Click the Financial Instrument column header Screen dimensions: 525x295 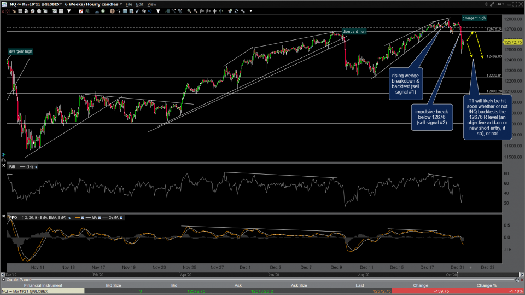click(43, 285)
